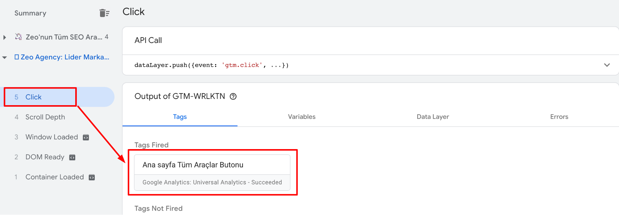Switch to the Tags tab

[x=180, y=117]
